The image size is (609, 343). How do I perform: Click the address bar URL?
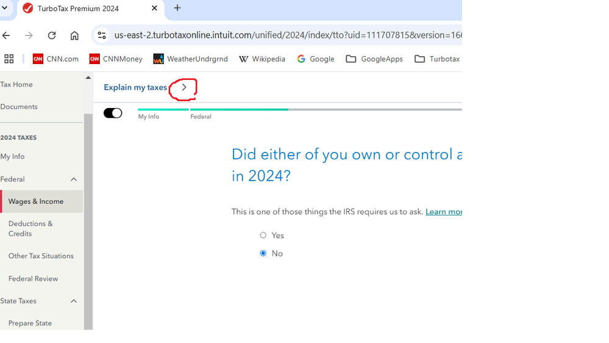(x=287, y=35)
